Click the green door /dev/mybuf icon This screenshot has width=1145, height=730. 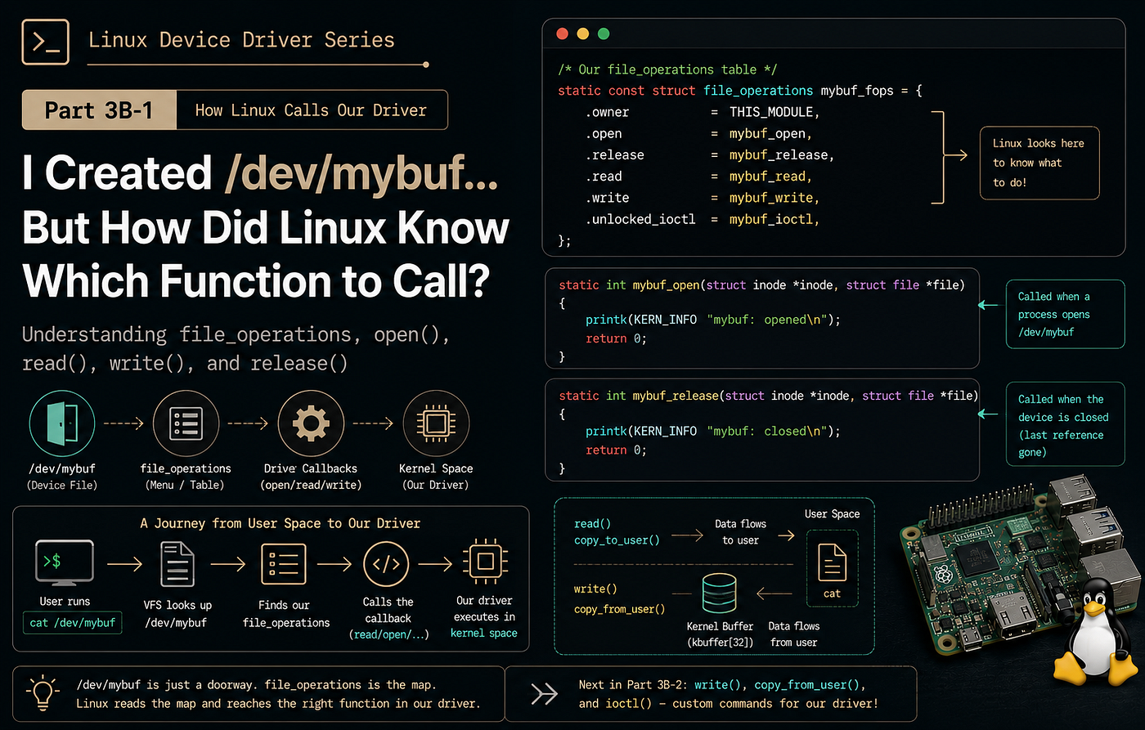click(62, 423)
